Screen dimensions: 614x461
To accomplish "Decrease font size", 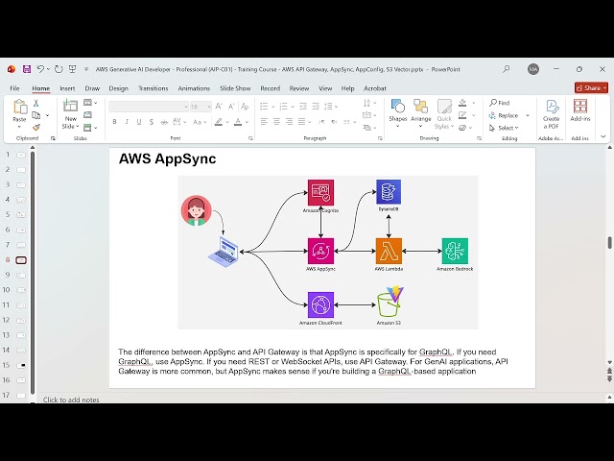I will (x=231, y=107).
